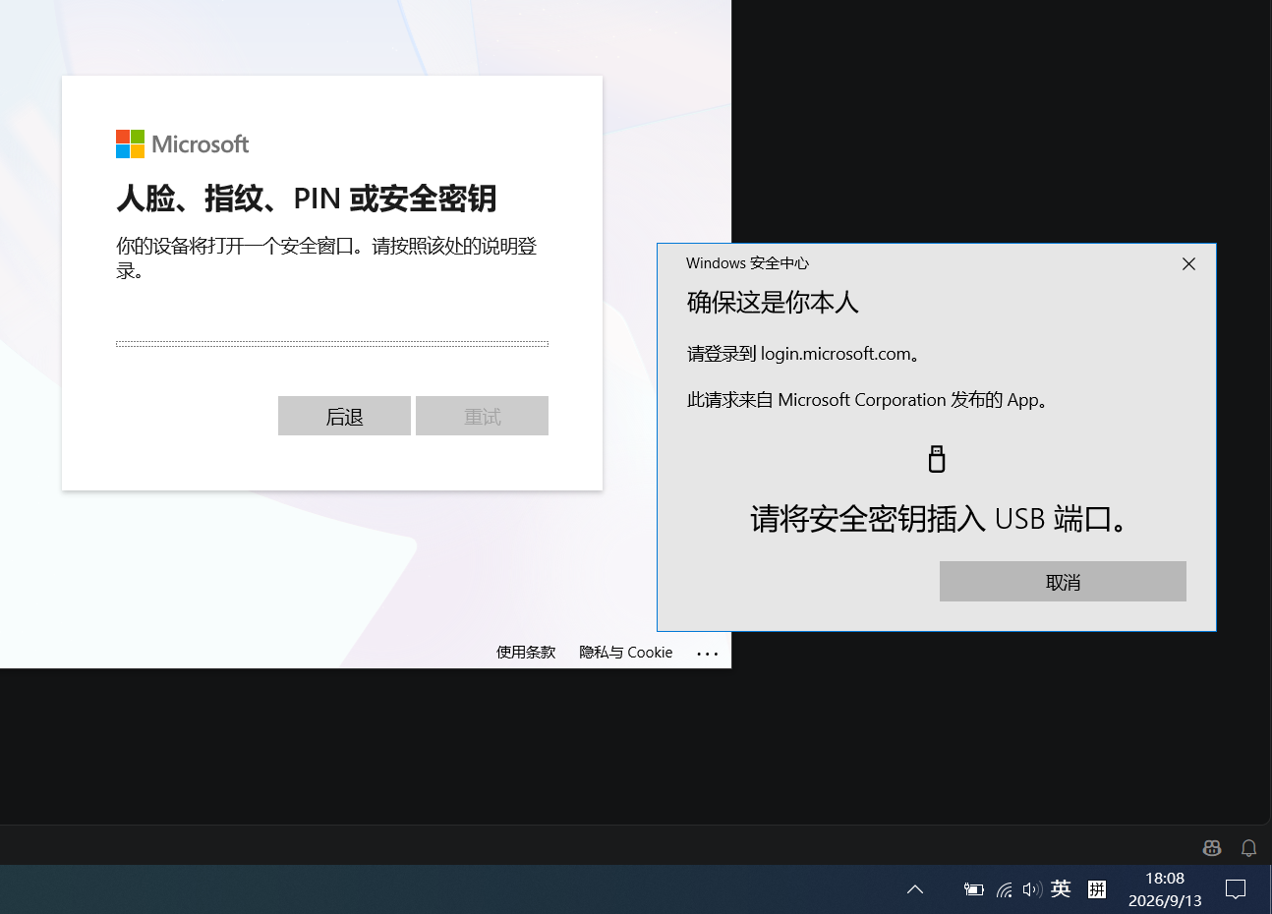Open the 隐私与 Cookie link
This screenshot has height=914, width=1272.
click(x=626, y=653)
